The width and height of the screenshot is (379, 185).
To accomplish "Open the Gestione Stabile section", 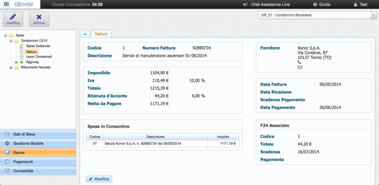I will coord(38,144).
